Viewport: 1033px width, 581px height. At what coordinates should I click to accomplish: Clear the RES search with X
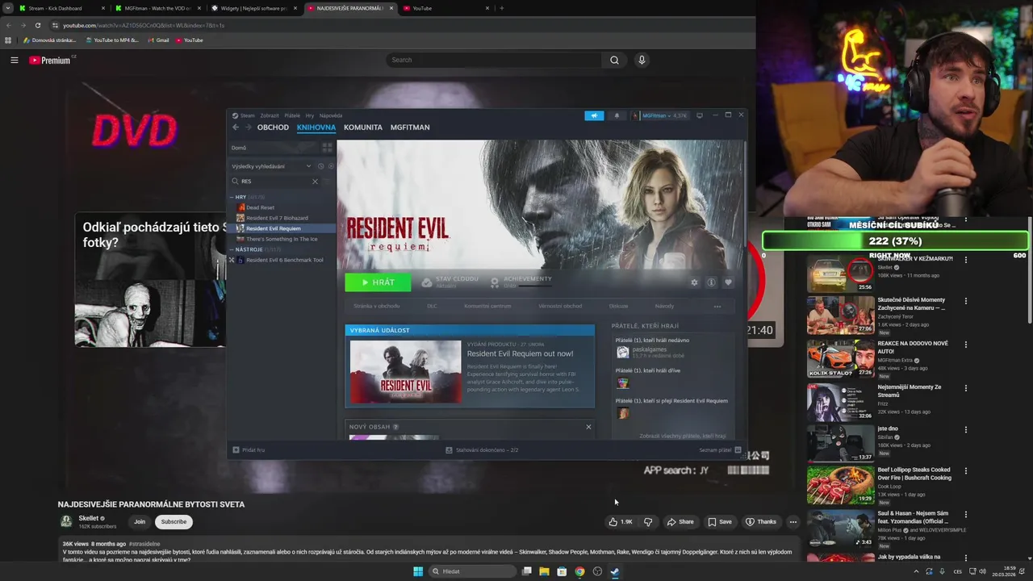(315, 182)
